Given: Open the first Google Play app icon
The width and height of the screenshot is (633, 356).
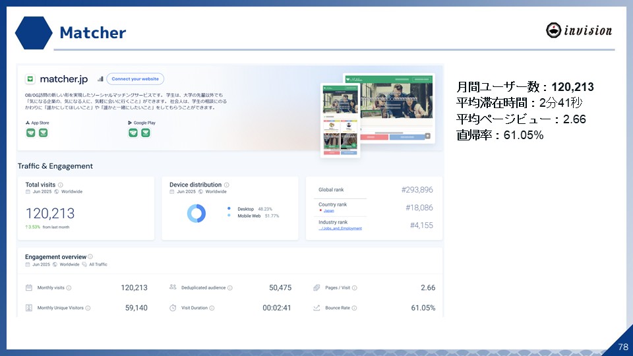Looking at the screenshot, I should click(x=133, y=133).
